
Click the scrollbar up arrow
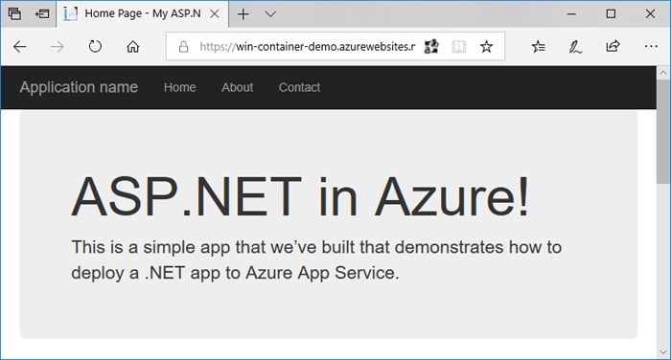point(663,73)
